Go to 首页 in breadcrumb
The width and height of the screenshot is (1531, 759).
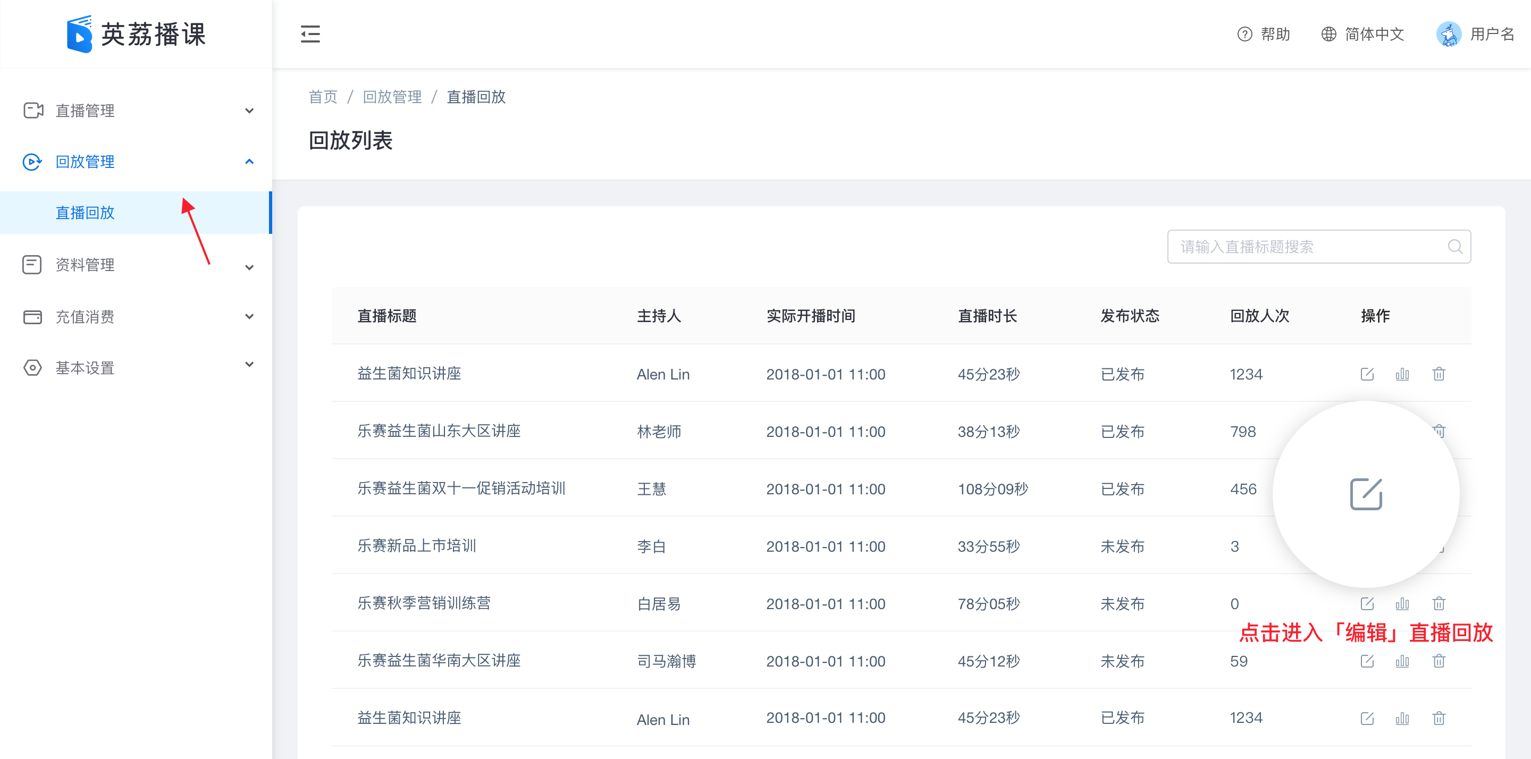(x=323, y=97)
